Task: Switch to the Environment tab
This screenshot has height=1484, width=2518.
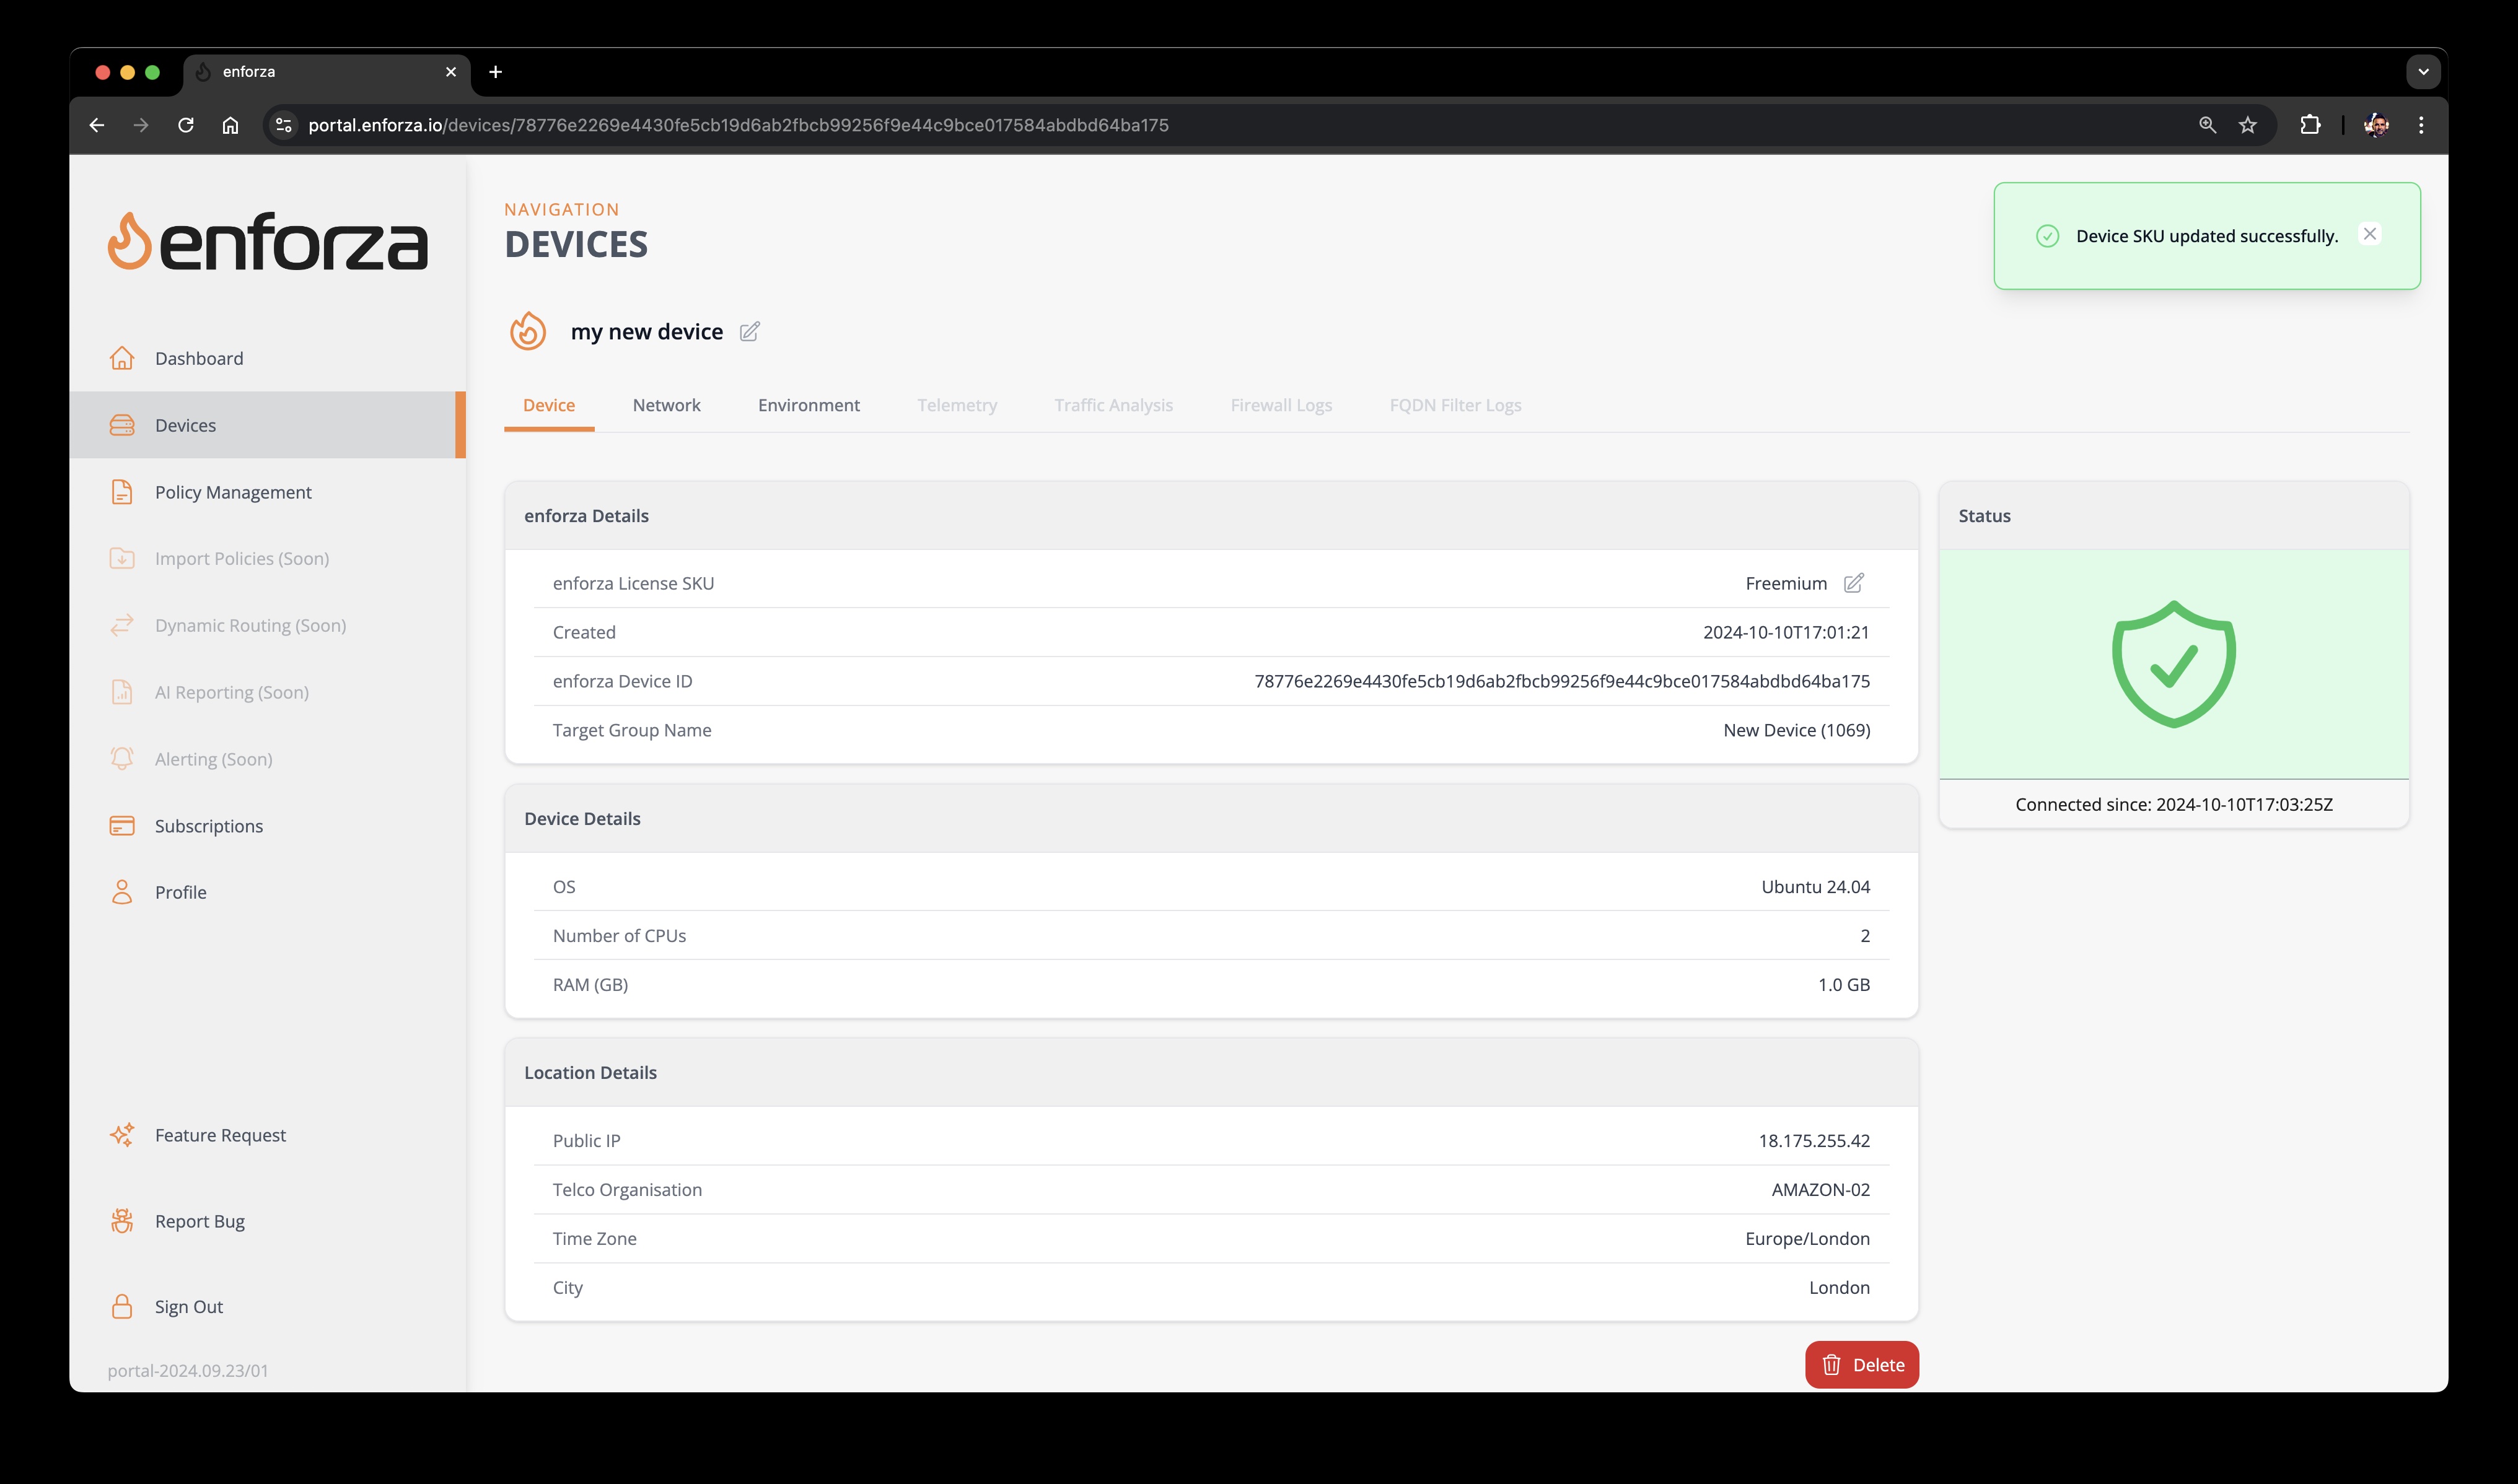Action: pos(809,405)
